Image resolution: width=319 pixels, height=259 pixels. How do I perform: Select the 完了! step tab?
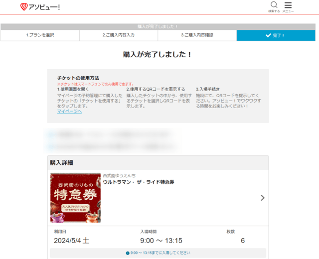click(x=276, y=35)
